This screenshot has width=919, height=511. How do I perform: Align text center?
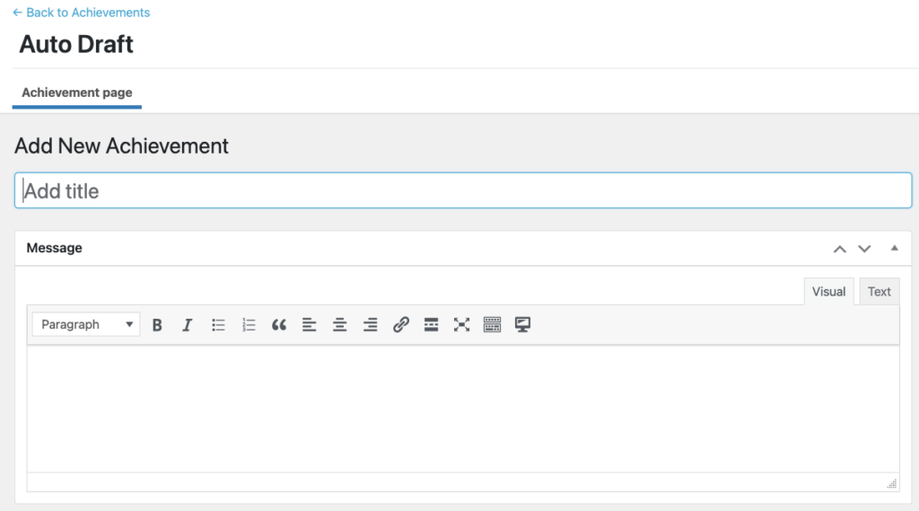tap(340, 325)
